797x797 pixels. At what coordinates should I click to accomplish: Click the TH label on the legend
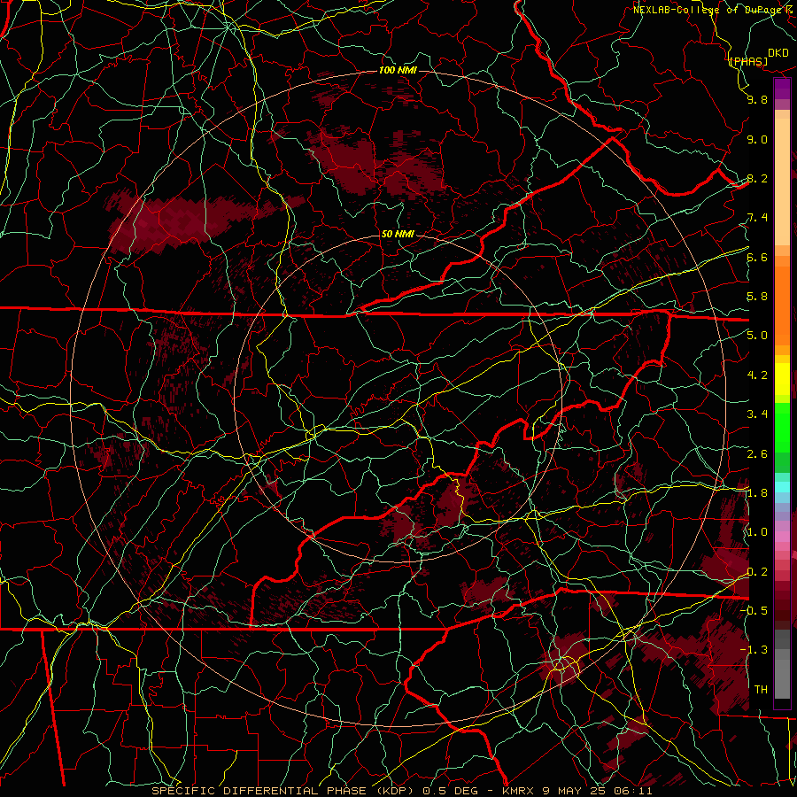761,690
